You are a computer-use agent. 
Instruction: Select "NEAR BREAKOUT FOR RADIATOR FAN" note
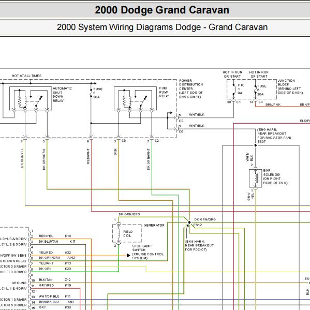coord(274,136)
